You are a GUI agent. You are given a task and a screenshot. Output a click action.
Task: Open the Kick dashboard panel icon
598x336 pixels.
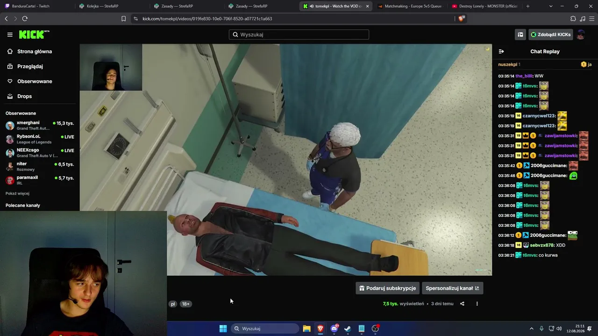520,35
